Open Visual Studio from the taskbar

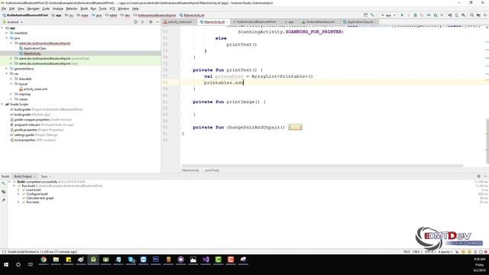[206, 260]
